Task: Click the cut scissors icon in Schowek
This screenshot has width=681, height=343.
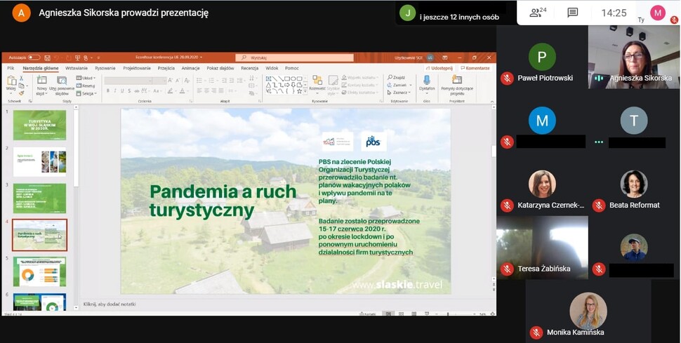Action: [x=21, y=78]
